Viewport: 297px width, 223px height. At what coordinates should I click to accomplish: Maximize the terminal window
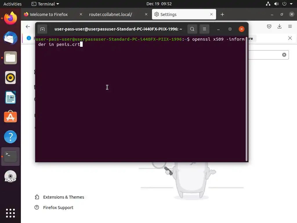pos(230,29)
